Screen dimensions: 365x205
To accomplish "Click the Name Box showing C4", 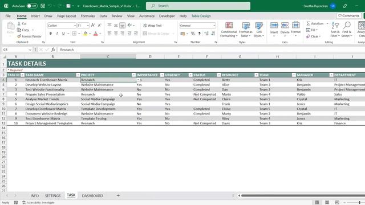I will [17, 50].
